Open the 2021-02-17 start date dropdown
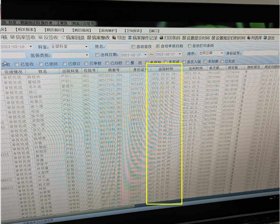 coord(146,54)
